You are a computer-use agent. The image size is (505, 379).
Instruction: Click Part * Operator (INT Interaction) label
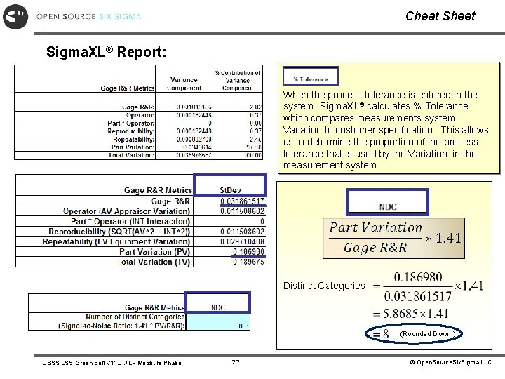(131, 221)
